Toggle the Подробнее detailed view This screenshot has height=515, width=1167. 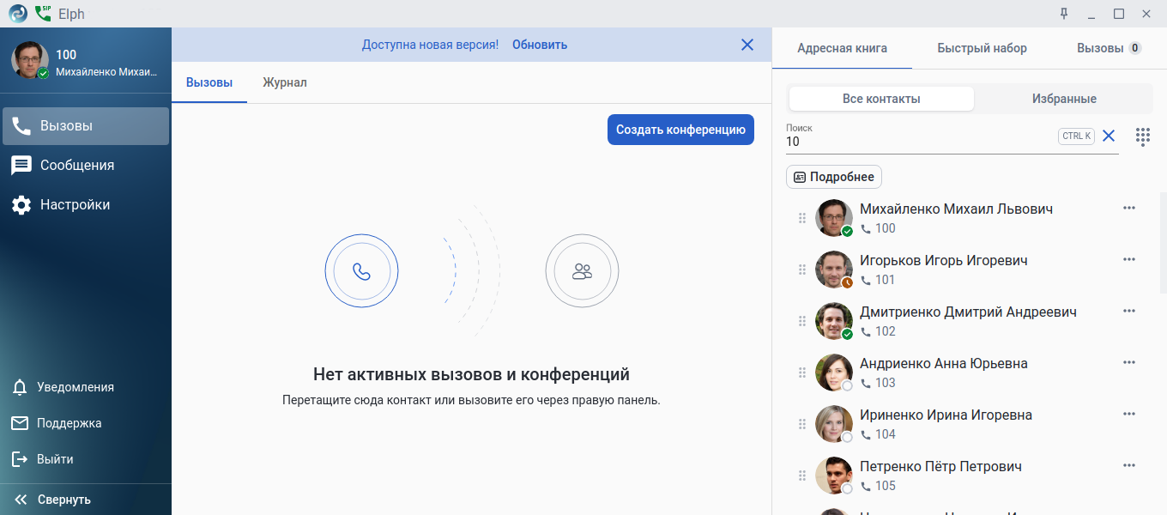pos(834,177)
